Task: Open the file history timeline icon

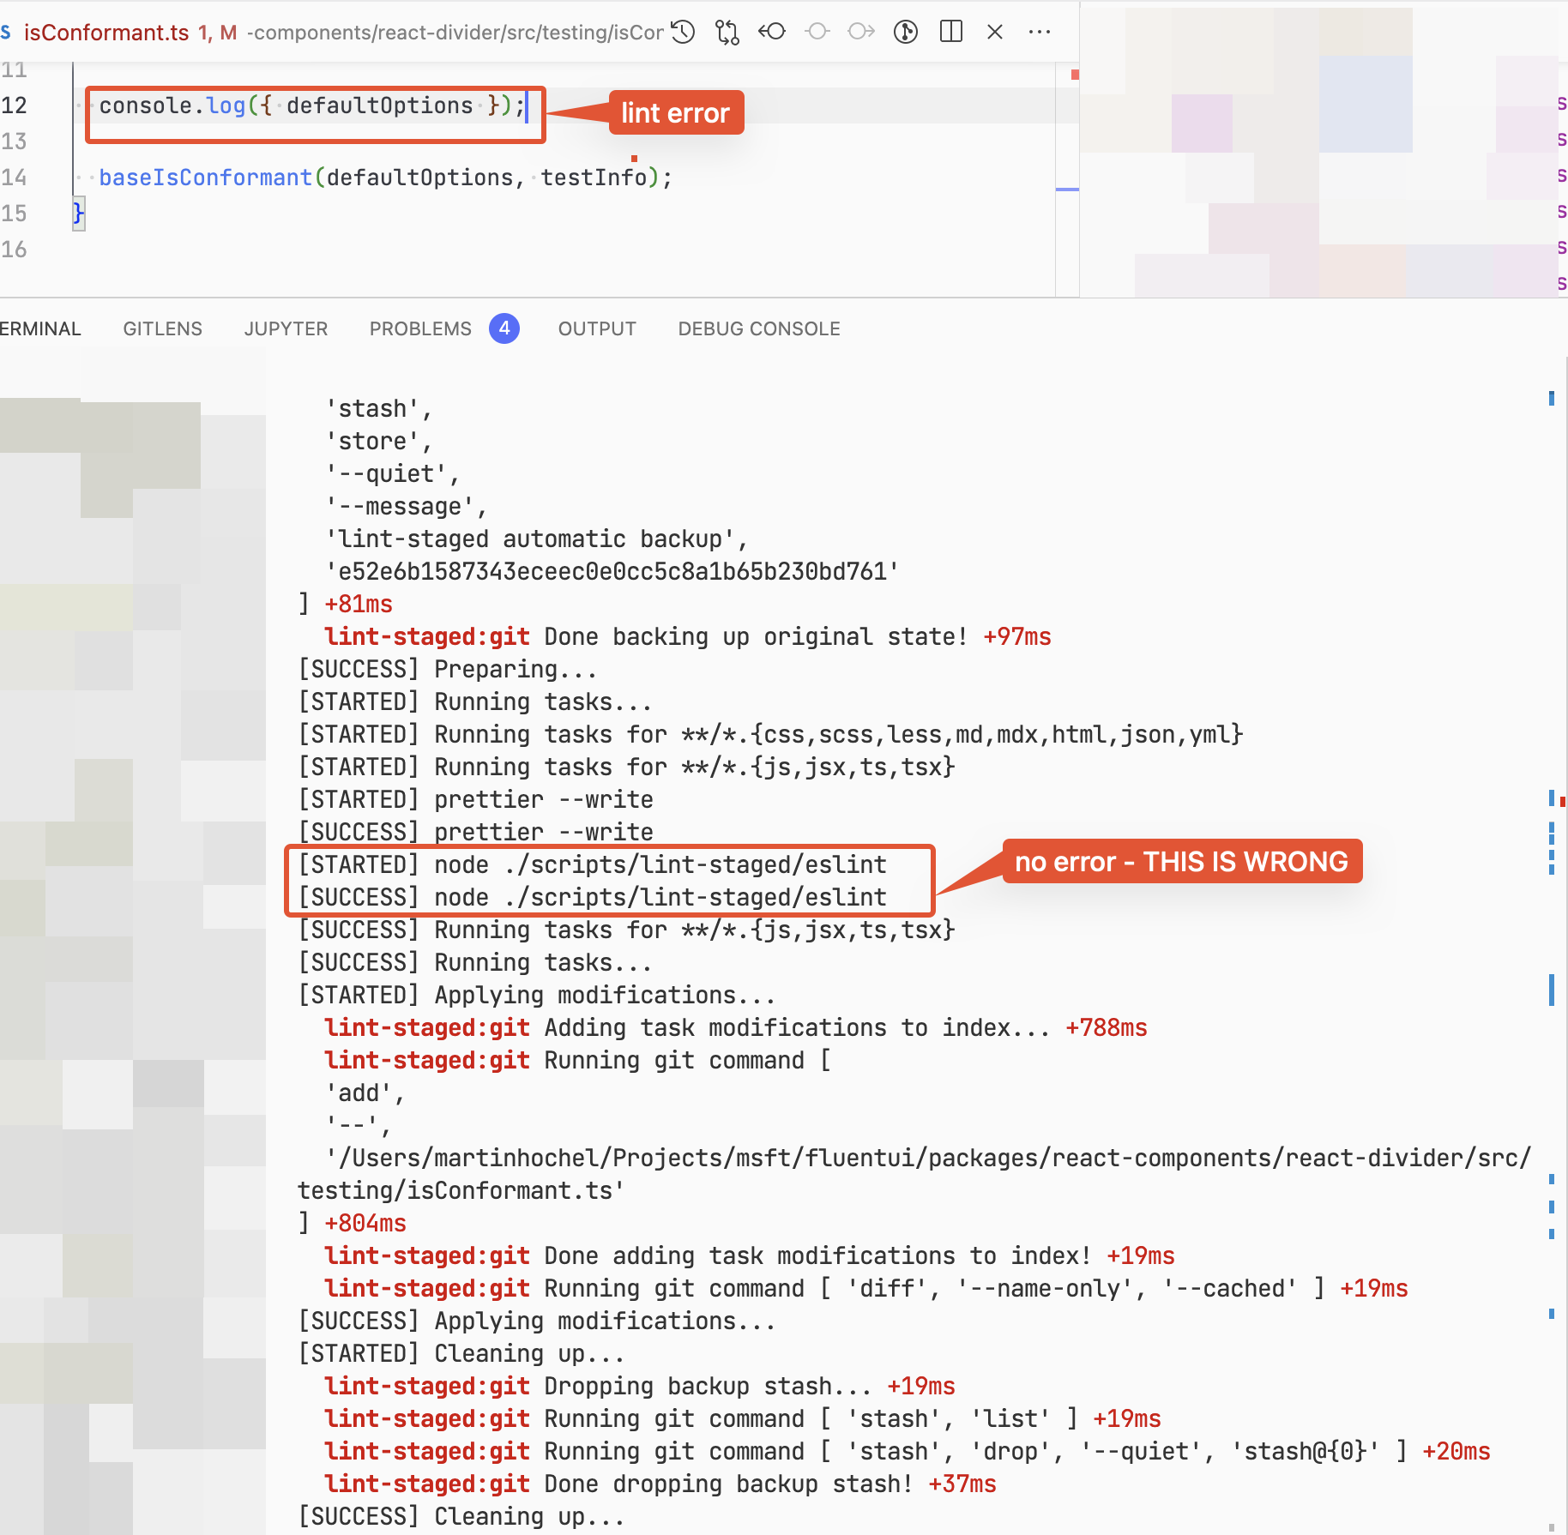Action: pos(682,32)
